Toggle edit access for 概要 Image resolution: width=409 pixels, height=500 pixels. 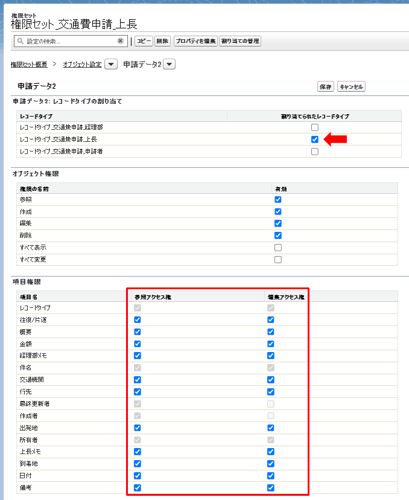click(x=270, y=332)
